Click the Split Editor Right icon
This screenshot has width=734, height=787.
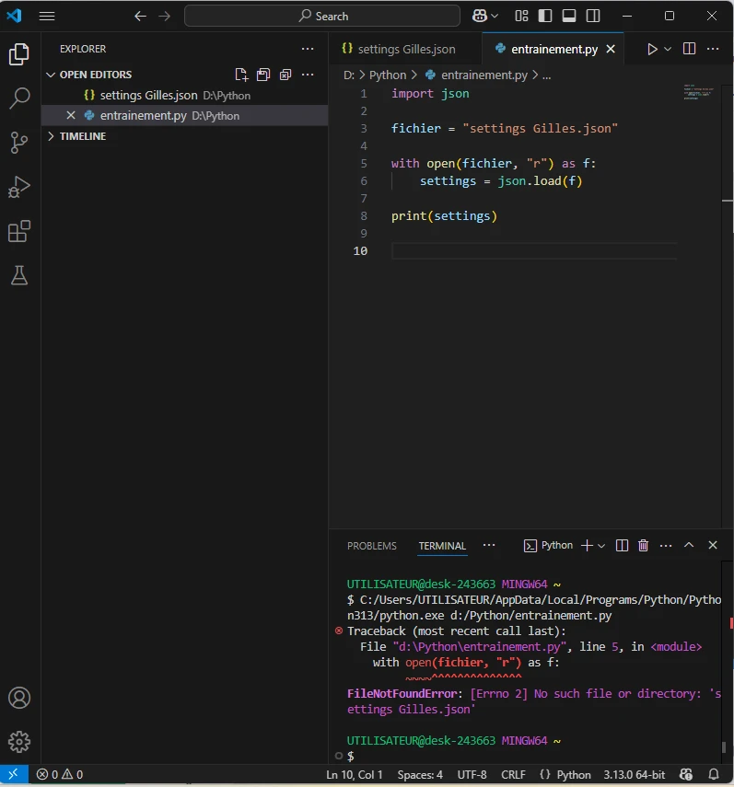click(689, 49)
